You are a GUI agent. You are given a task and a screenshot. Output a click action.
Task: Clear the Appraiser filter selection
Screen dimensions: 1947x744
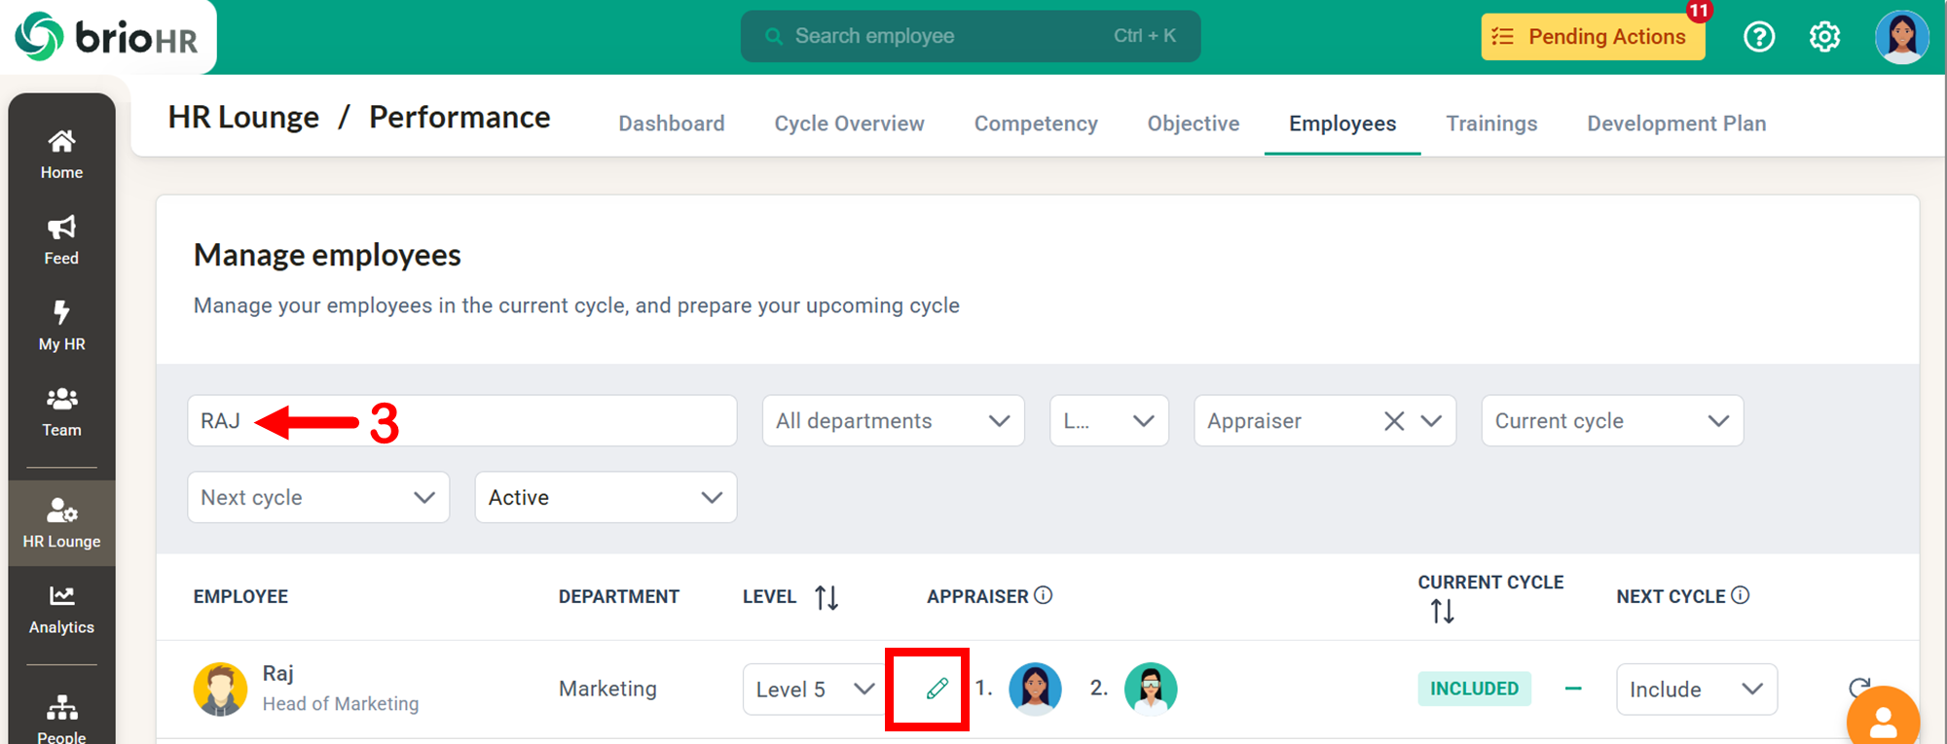[1394, 421]
